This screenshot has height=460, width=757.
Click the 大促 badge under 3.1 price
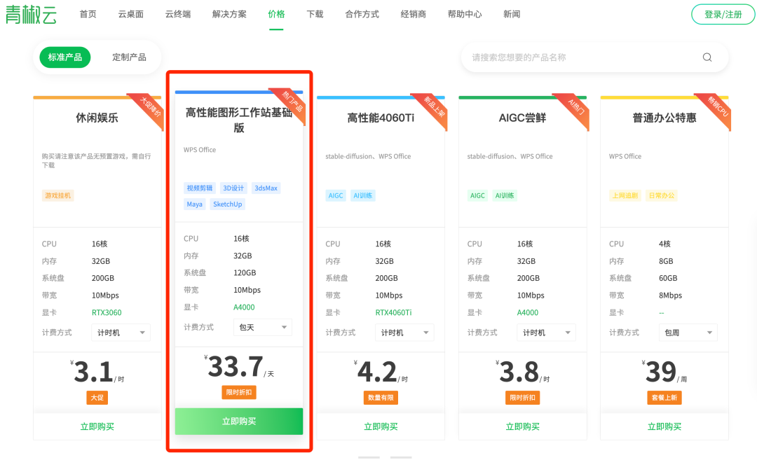click(97, 398)
